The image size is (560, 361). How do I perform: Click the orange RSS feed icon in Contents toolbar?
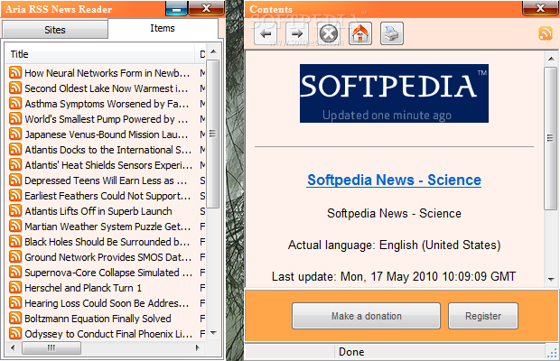coord(545,33)
